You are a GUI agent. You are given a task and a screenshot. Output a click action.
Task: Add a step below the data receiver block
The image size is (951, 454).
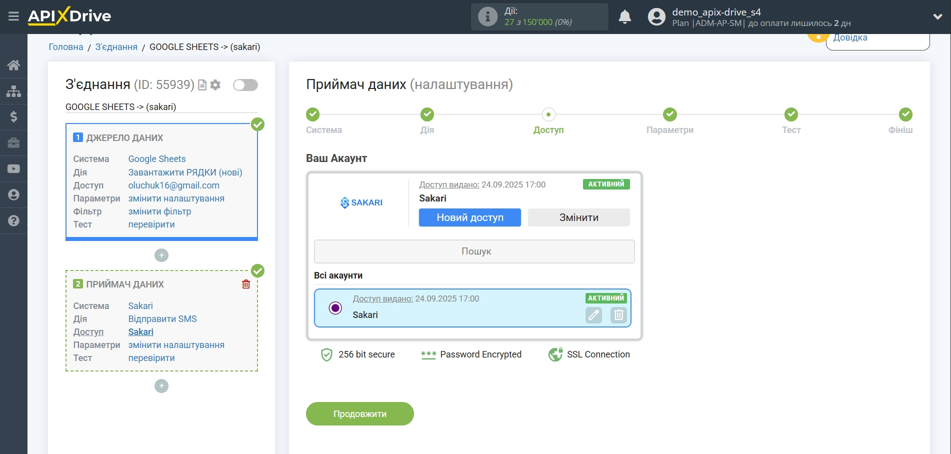(161, 386)
